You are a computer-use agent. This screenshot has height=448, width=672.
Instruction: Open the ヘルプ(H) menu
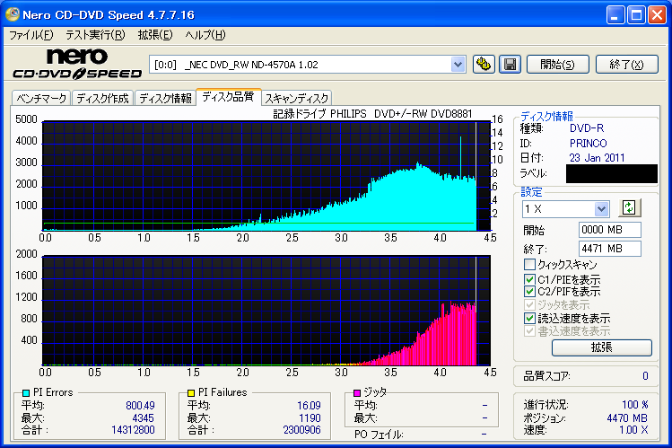[205, 35]
